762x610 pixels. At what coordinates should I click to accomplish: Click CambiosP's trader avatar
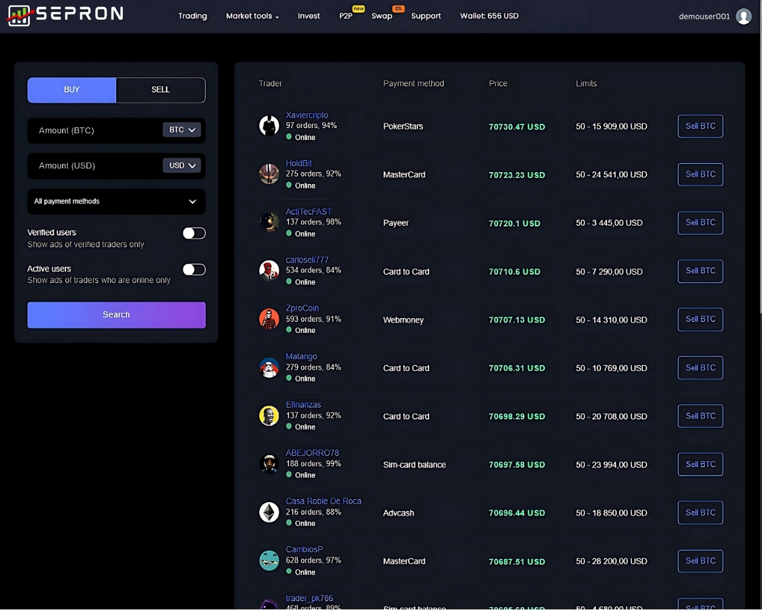pyautogui.click(x=269, y=561)
